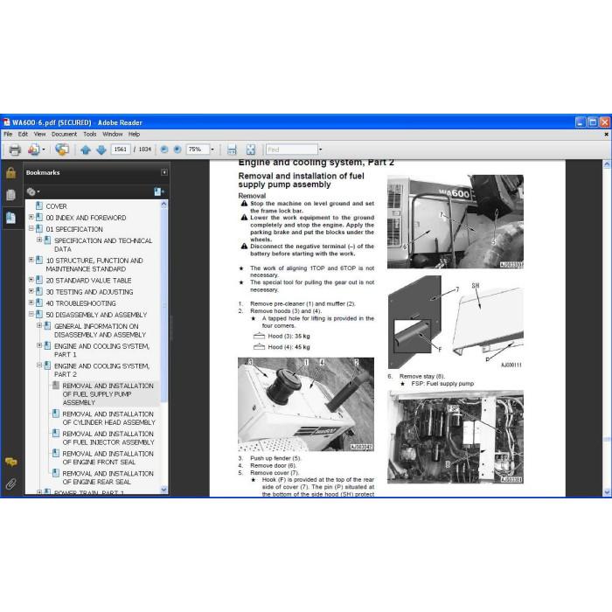Click the collaborate share icon
The width and height of the screenshot is (612, 612).
(x=62, y=150)
